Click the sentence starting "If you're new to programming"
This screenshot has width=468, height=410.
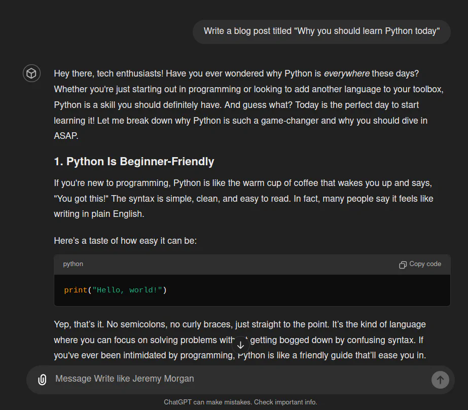pyautogui.click(x=243, y=183)
